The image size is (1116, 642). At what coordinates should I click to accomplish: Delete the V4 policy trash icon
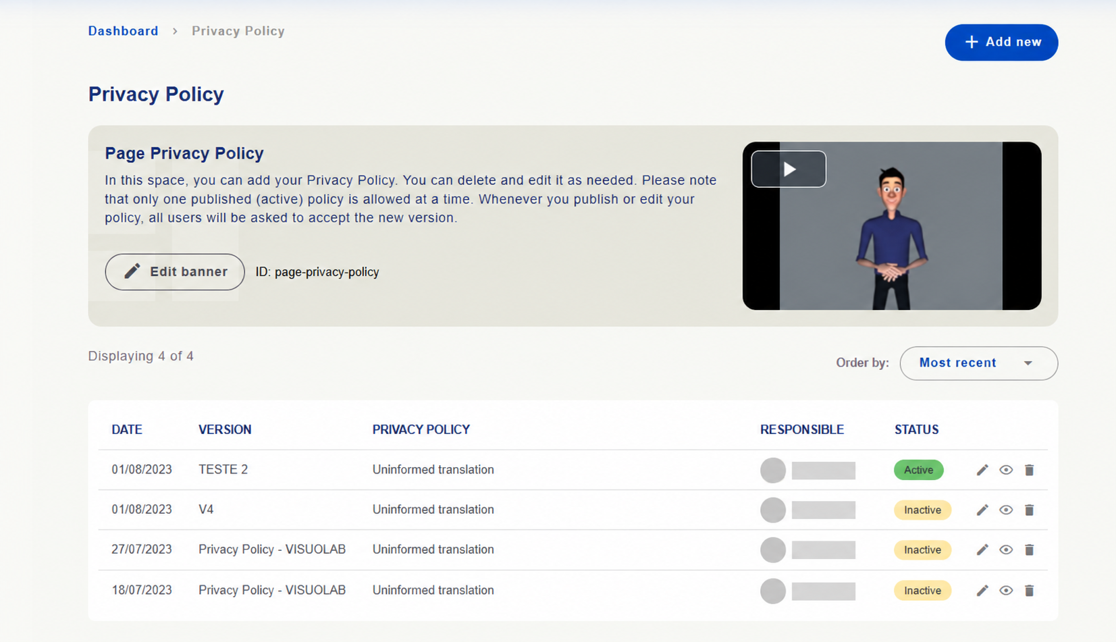[1029, 510]
